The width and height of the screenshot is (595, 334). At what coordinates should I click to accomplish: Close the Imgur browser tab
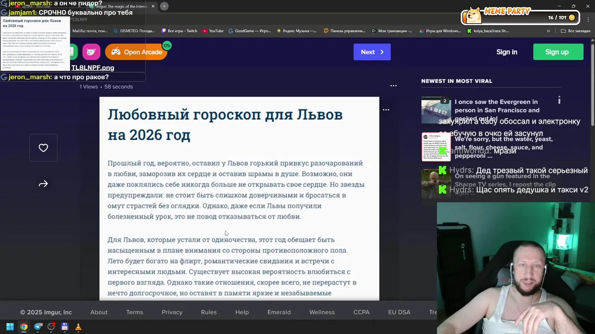(153, 6)
